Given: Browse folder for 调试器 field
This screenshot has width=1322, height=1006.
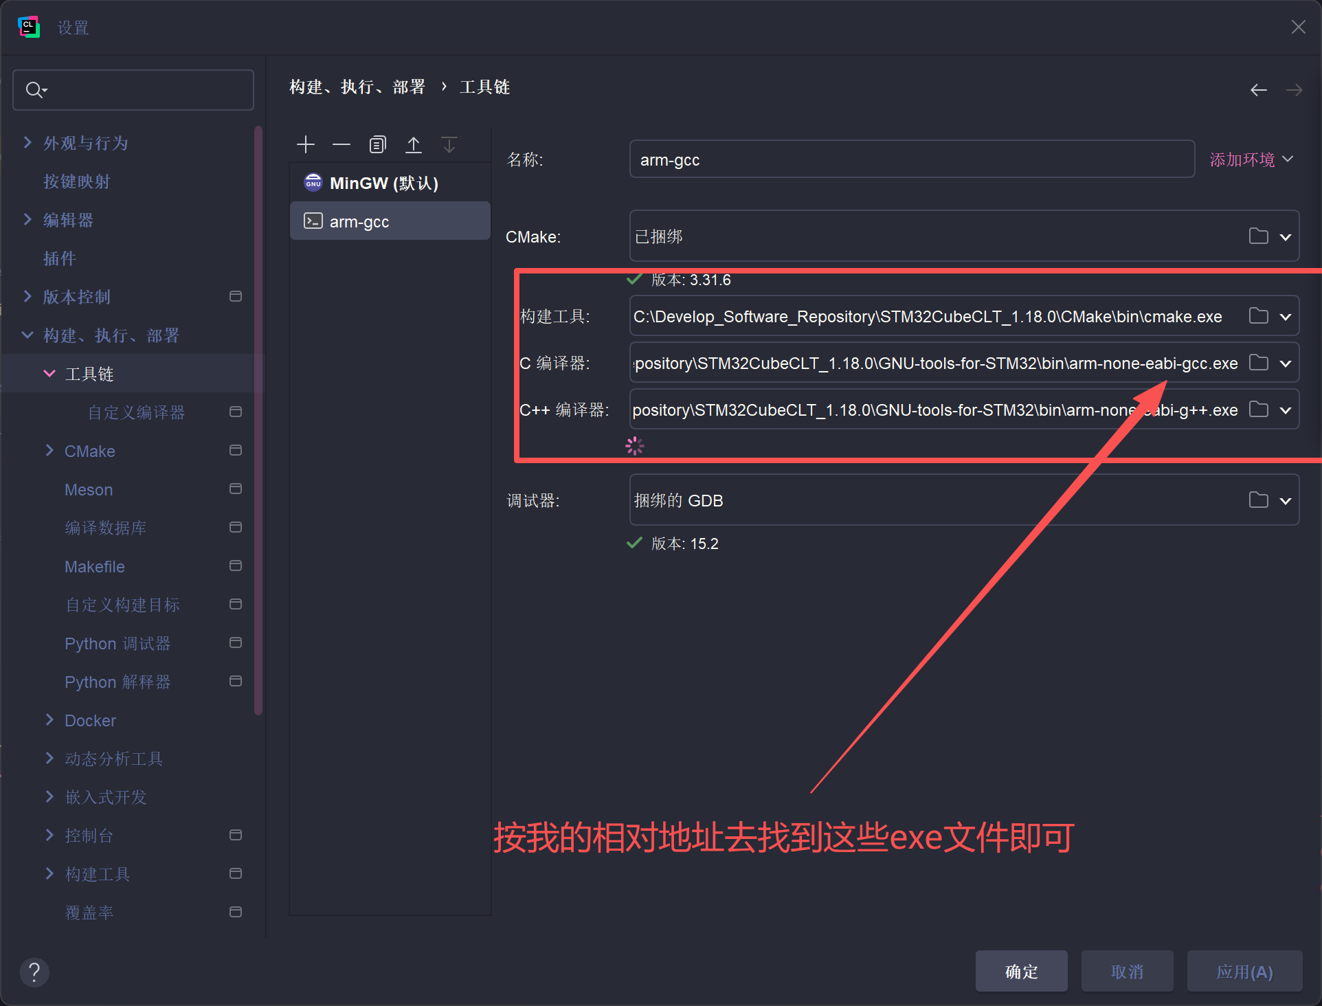Looking at the screenshot, I should click(x=1259, y=500).
